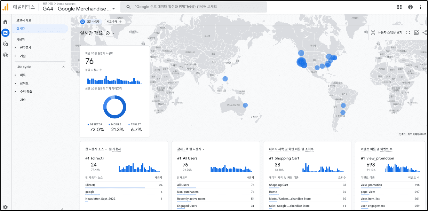428x211 pixels.
Task: Expand 기술 tree item
Action: (x=15, y=56)
